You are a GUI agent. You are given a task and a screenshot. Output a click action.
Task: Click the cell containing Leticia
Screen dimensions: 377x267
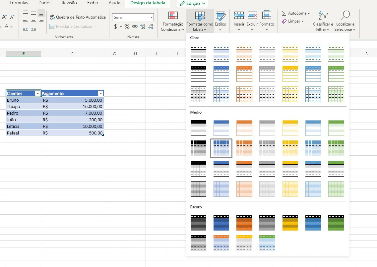(24, 126)
